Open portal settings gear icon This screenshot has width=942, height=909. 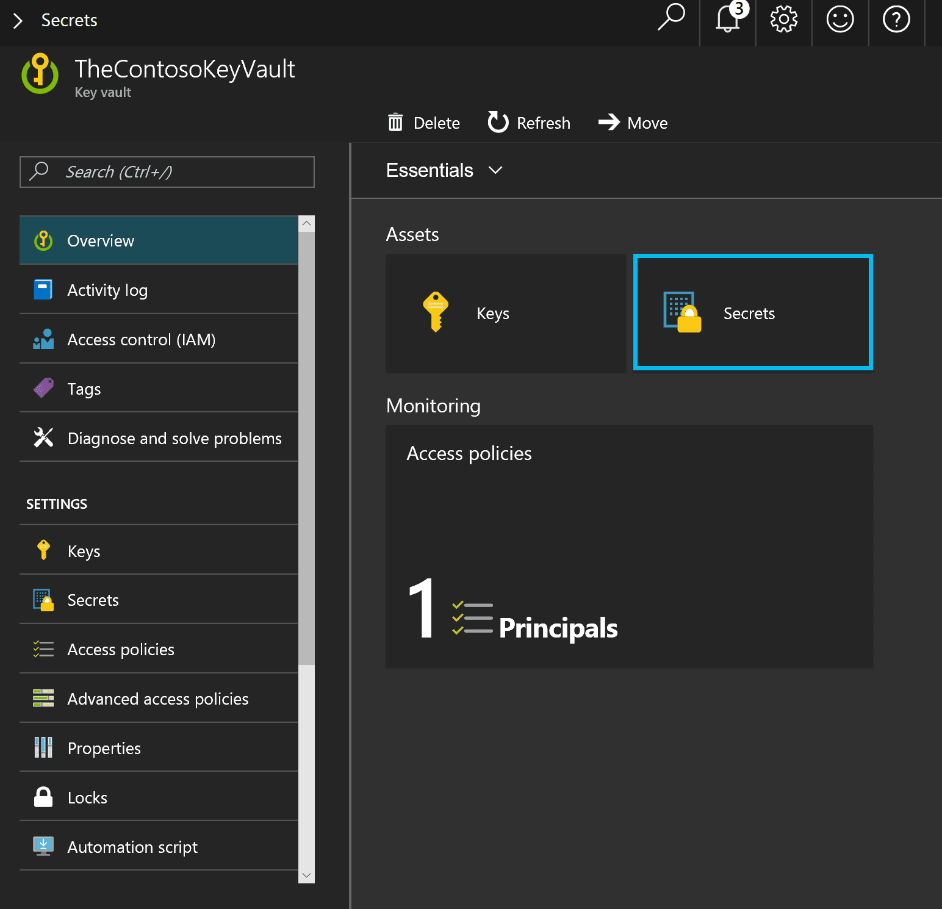pos(784,19)
